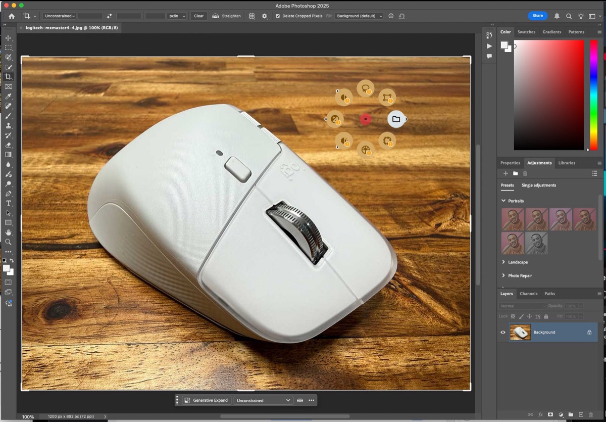Expand the Landscape presets group
606x422 pixels.
[503, 262]
